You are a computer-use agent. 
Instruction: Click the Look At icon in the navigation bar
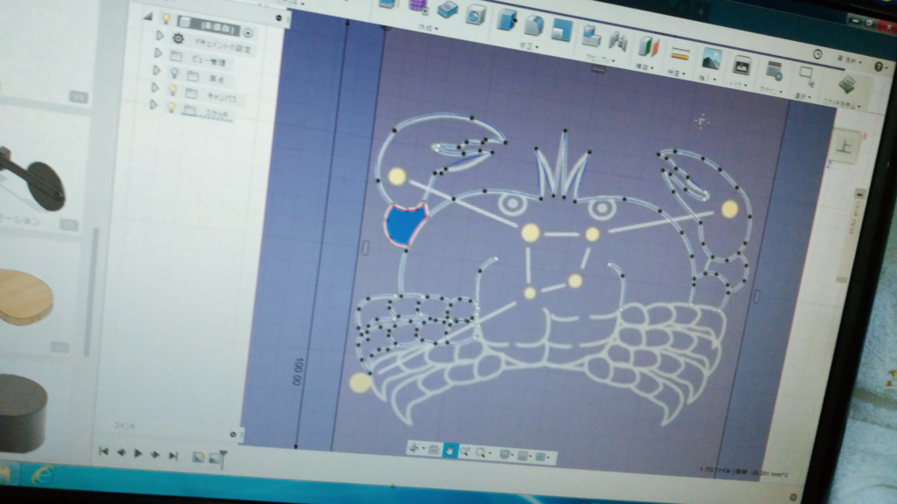pos(434,451)
